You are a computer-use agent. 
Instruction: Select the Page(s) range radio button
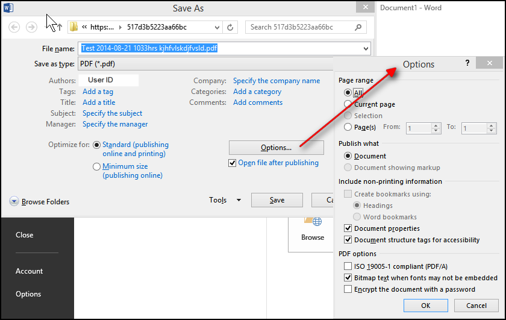point(348,127)
